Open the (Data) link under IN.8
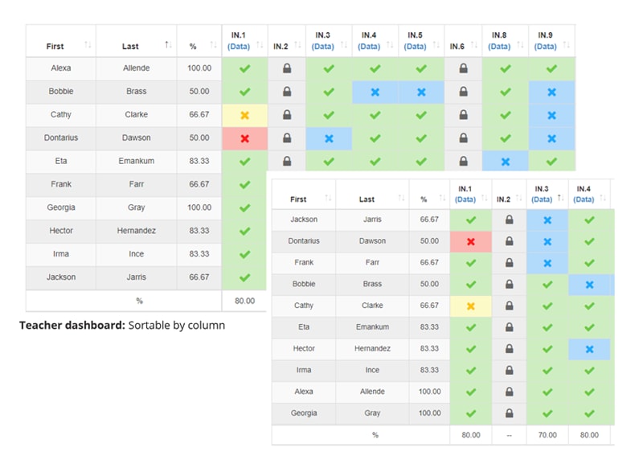 coord(499,47)
